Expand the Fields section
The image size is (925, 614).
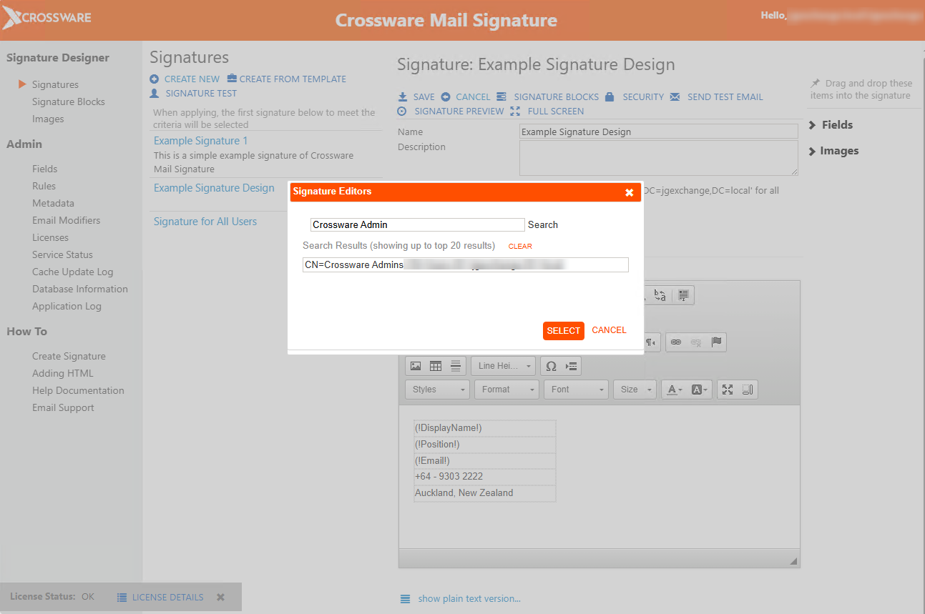point(836,125)
